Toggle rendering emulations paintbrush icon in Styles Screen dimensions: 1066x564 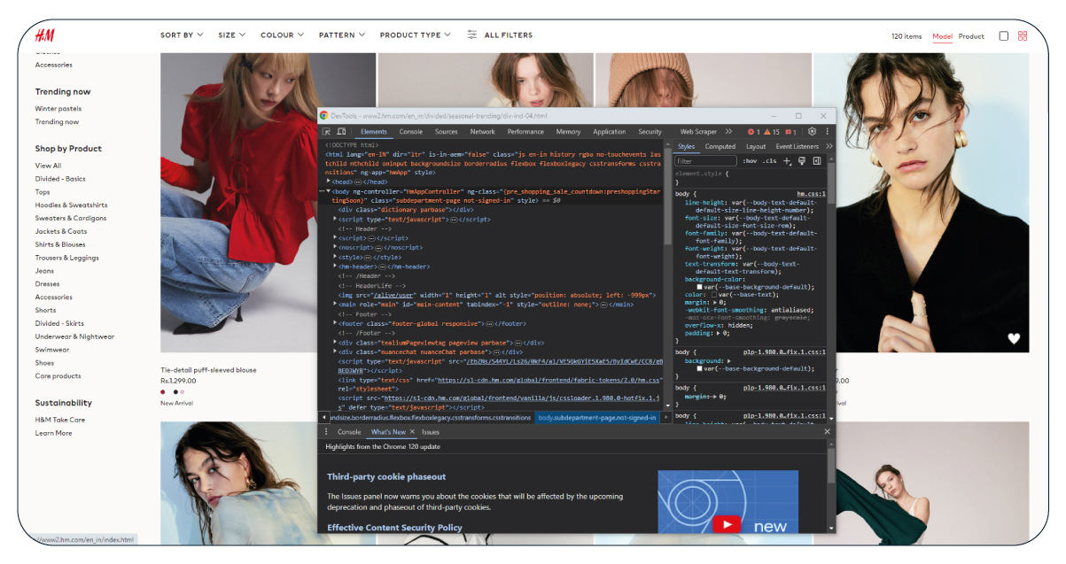click(x=801, y=161)
